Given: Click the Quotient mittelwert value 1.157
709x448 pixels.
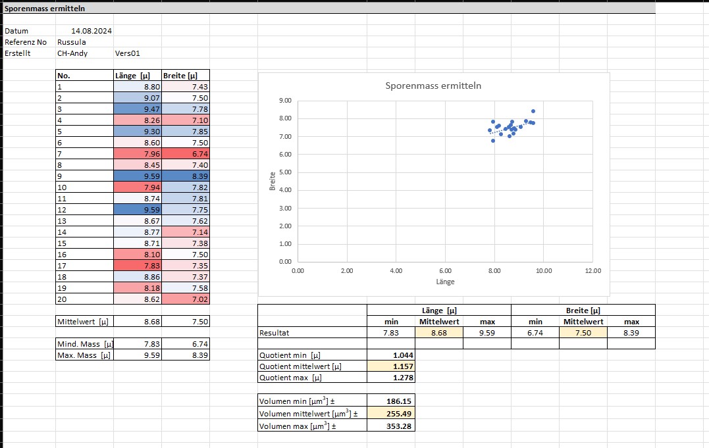Looking at the screenshot, I should [x=390, y=366].
